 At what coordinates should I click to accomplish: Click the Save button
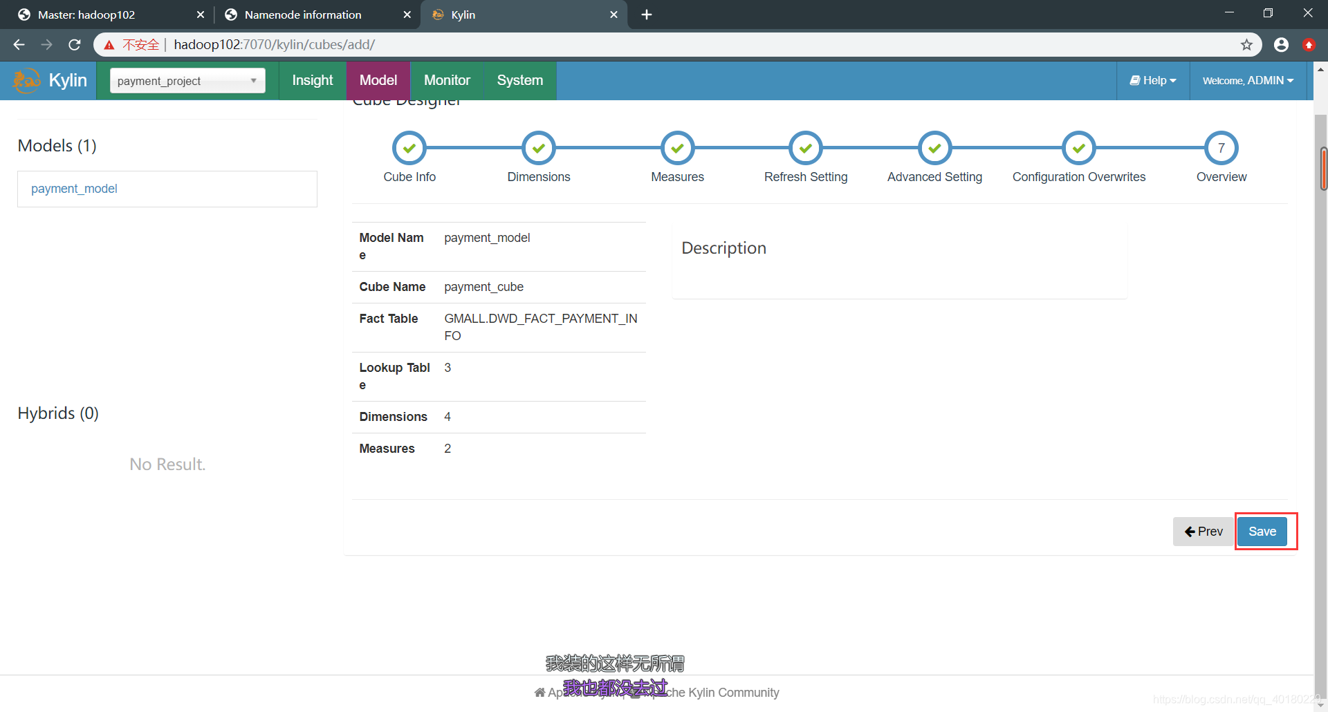pos(1262,532)
